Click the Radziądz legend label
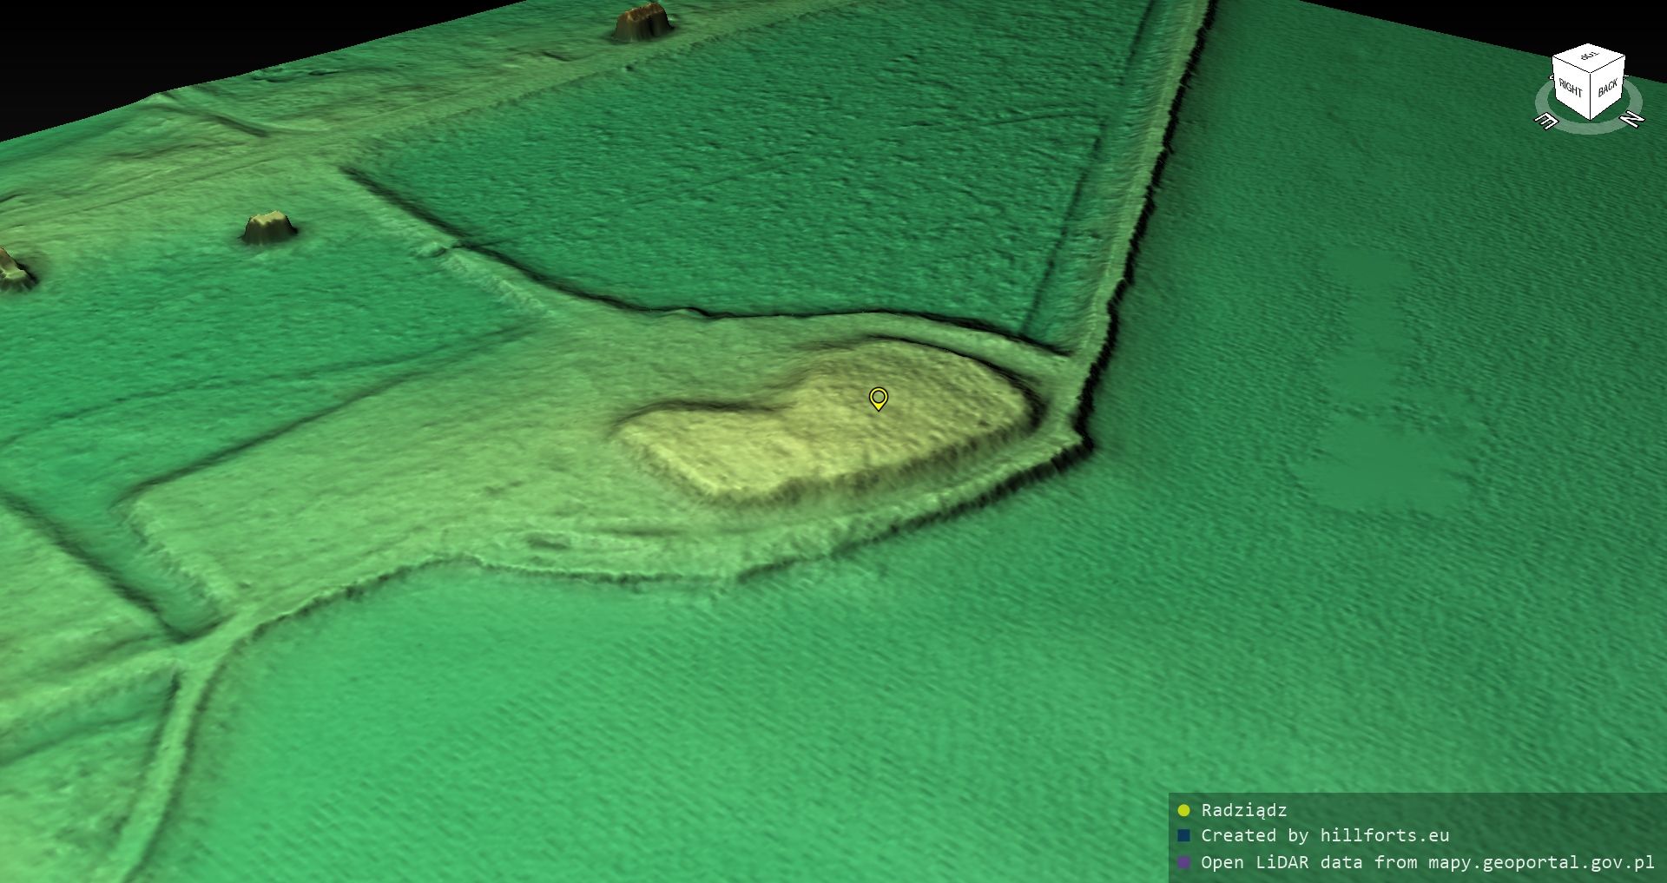 click(x=1243, y=810)
